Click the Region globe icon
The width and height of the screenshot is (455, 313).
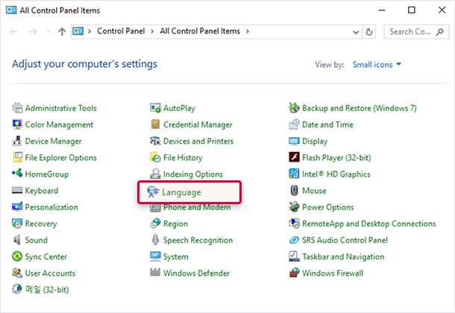[155, 224]
